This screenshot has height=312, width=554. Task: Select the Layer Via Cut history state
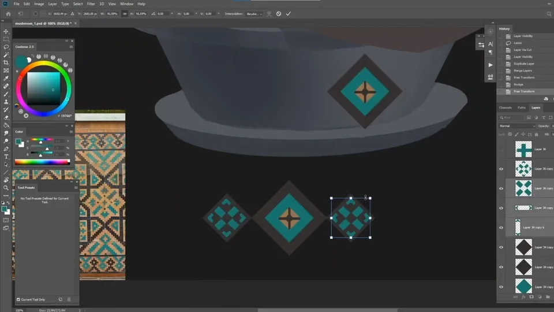(523, 50)
